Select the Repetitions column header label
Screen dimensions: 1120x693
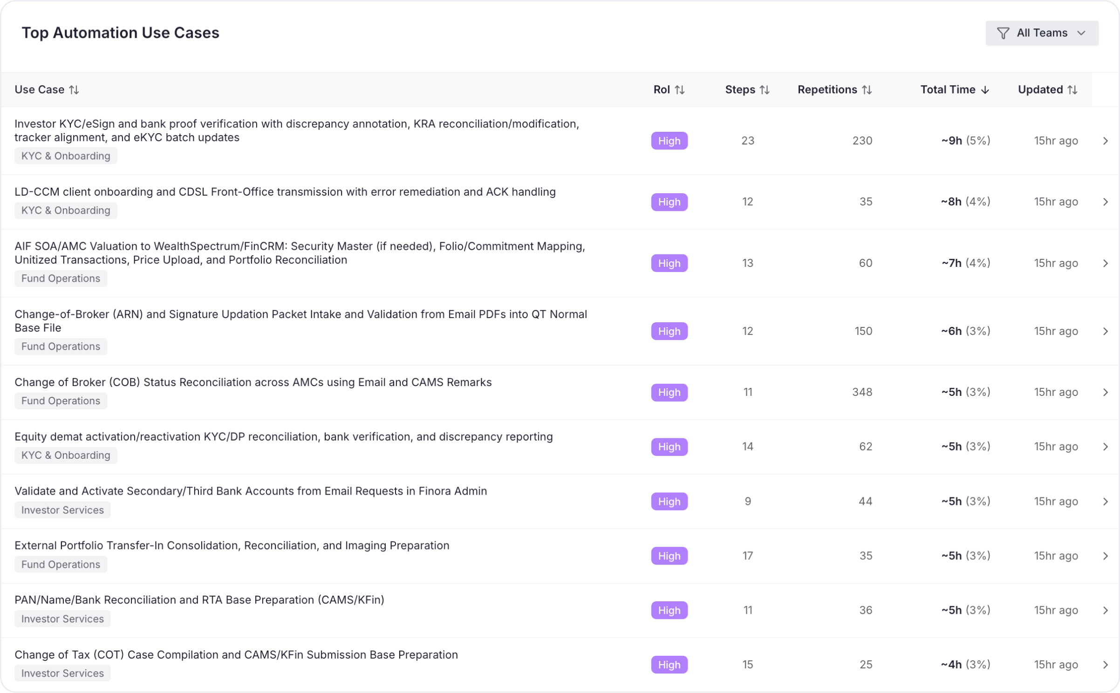point(827,90)
